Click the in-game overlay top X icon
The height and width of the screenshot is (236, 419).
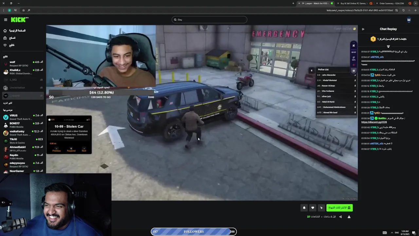pos(354,46)
